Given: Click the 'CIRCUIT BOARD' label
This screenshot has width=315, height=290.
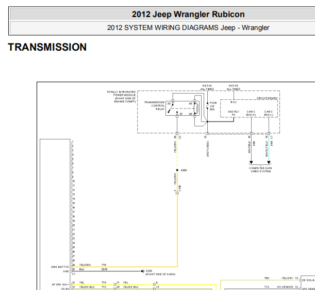Looking at the screenshot, I should pos(267,98).
